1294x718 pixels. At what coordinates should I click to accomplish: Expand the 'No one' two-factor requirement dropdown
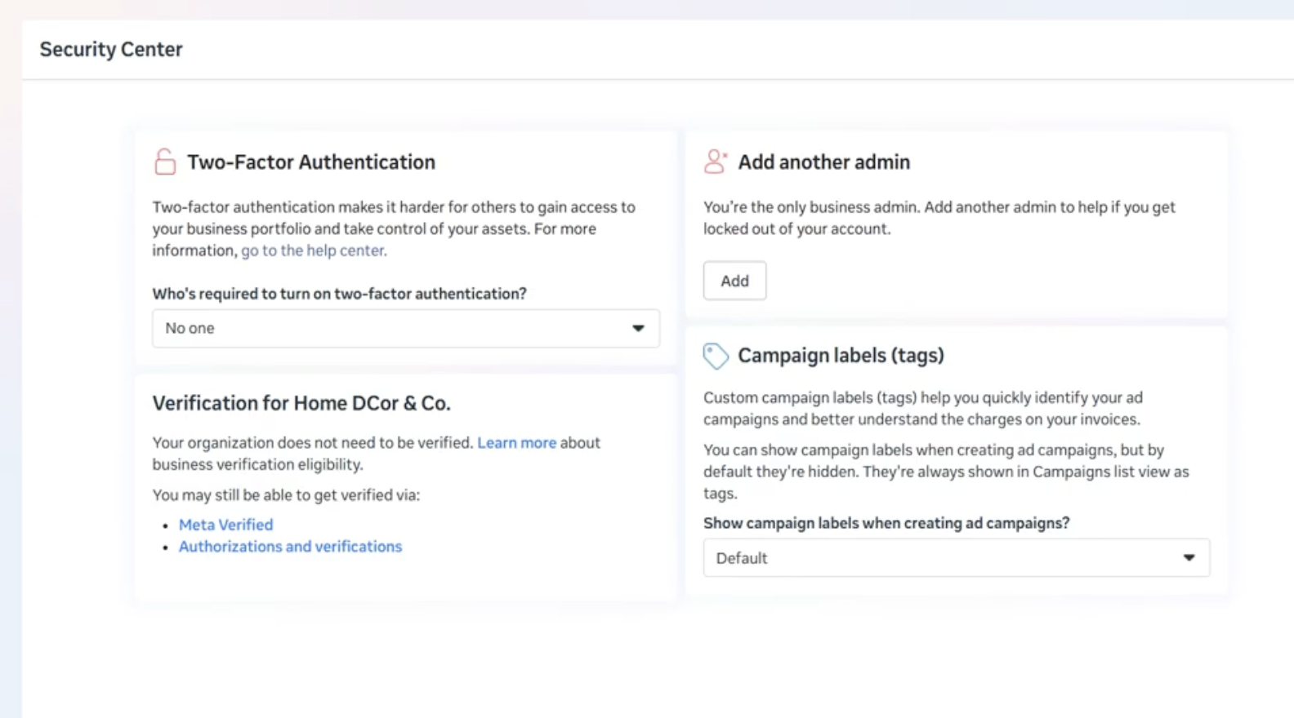tap(405, 328)
